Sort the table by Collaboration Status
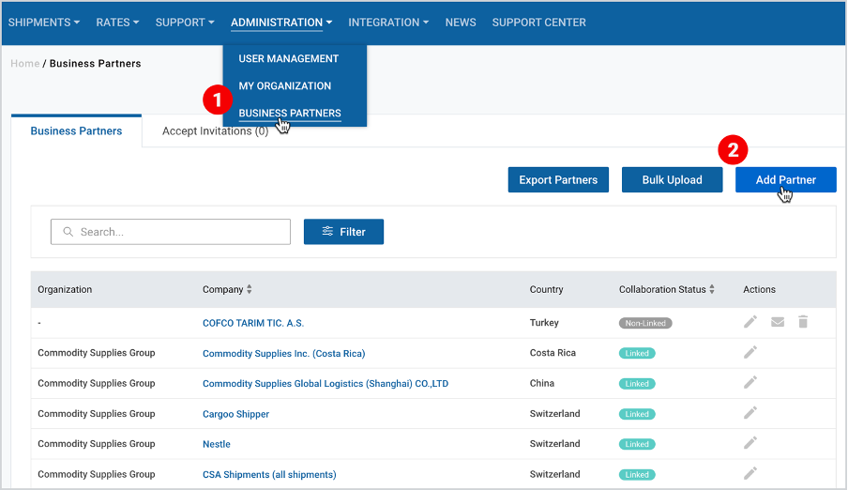 (712, 289)
